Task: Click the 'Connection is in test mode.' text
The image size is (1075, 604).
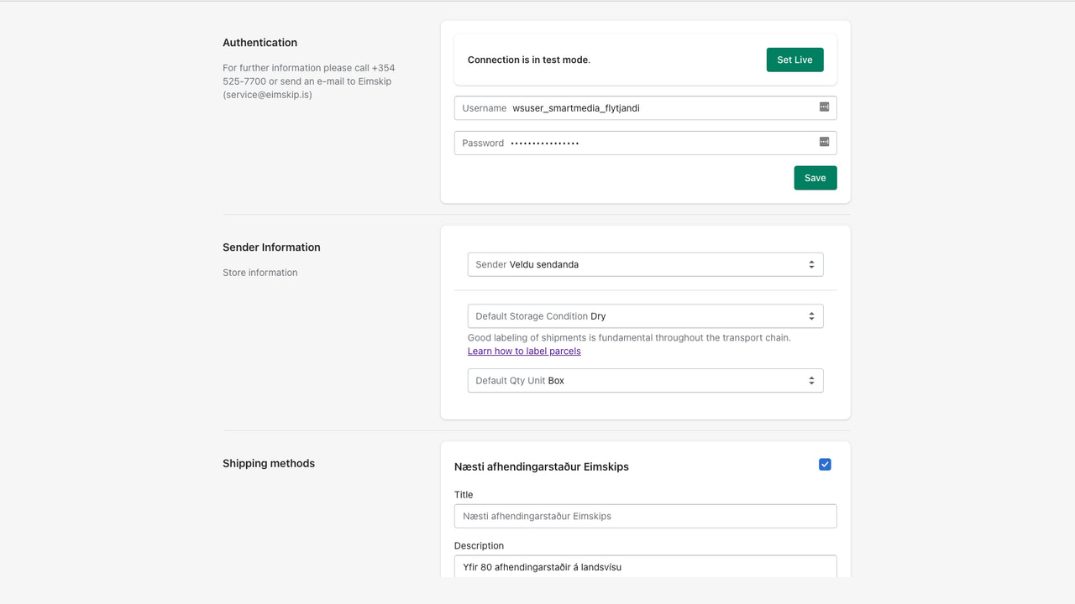Action: click(529, 60)
